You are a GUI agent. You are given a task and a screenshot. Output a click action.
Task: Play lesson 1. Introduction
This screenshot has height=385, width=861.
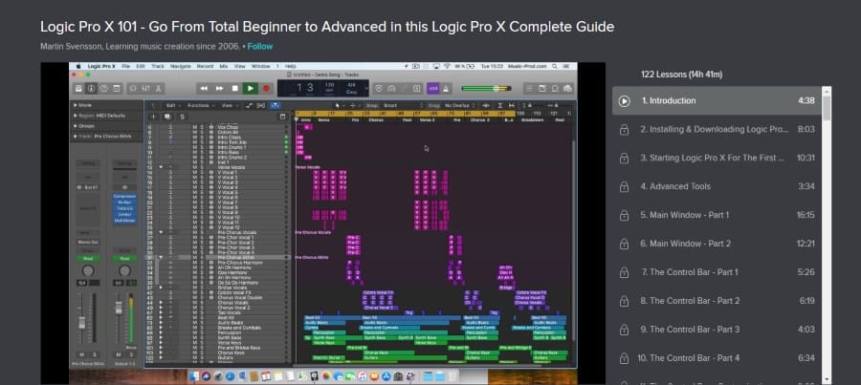tap(717, 100)
